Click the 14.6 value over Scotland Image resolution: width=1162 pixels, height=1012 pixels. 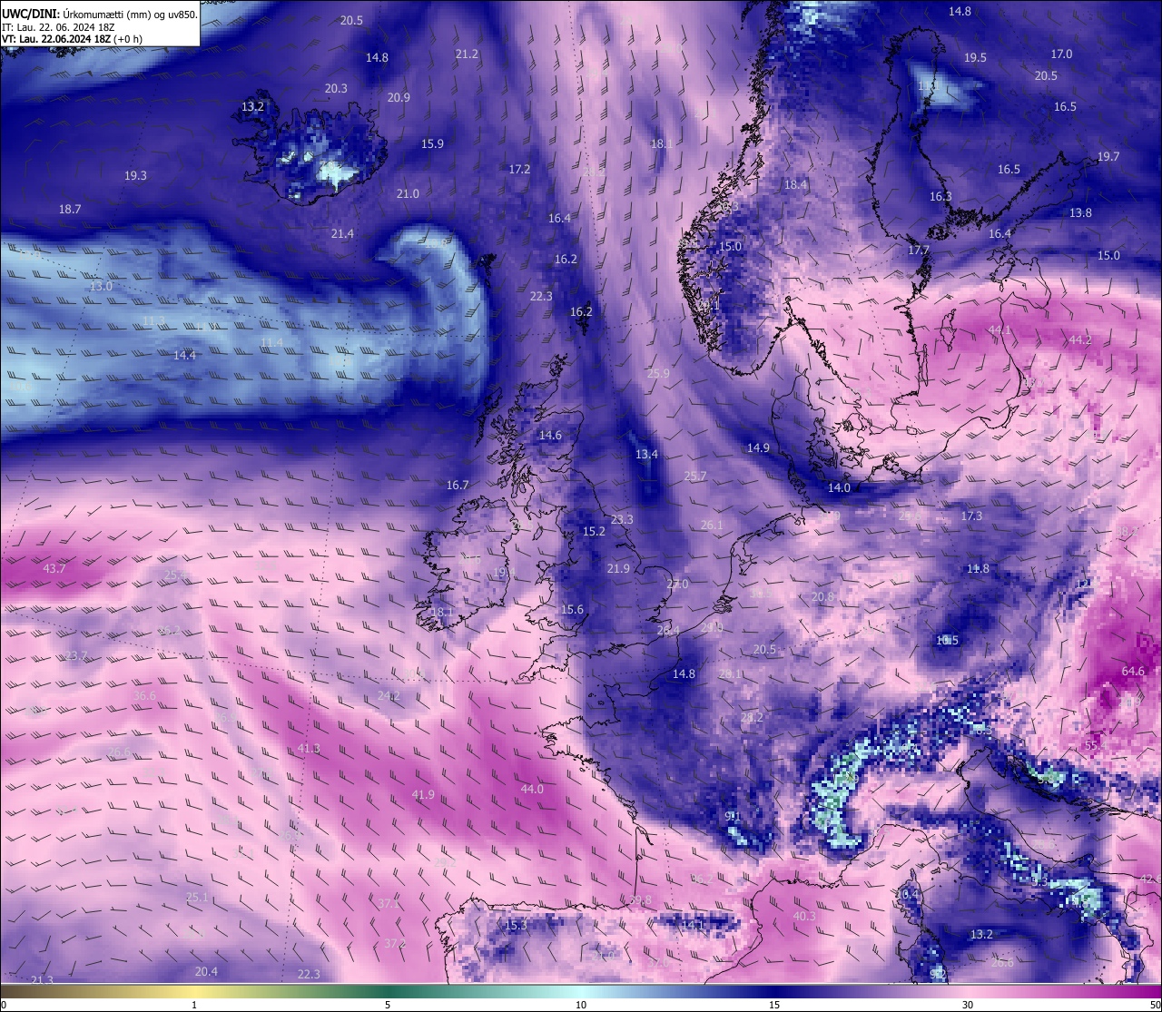pyautogui.click(x=550, y=436)
